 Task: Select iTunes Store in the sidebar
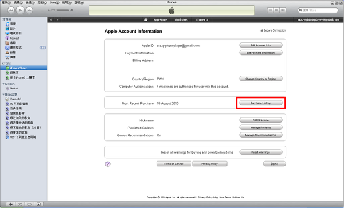(x=24, y=68)
